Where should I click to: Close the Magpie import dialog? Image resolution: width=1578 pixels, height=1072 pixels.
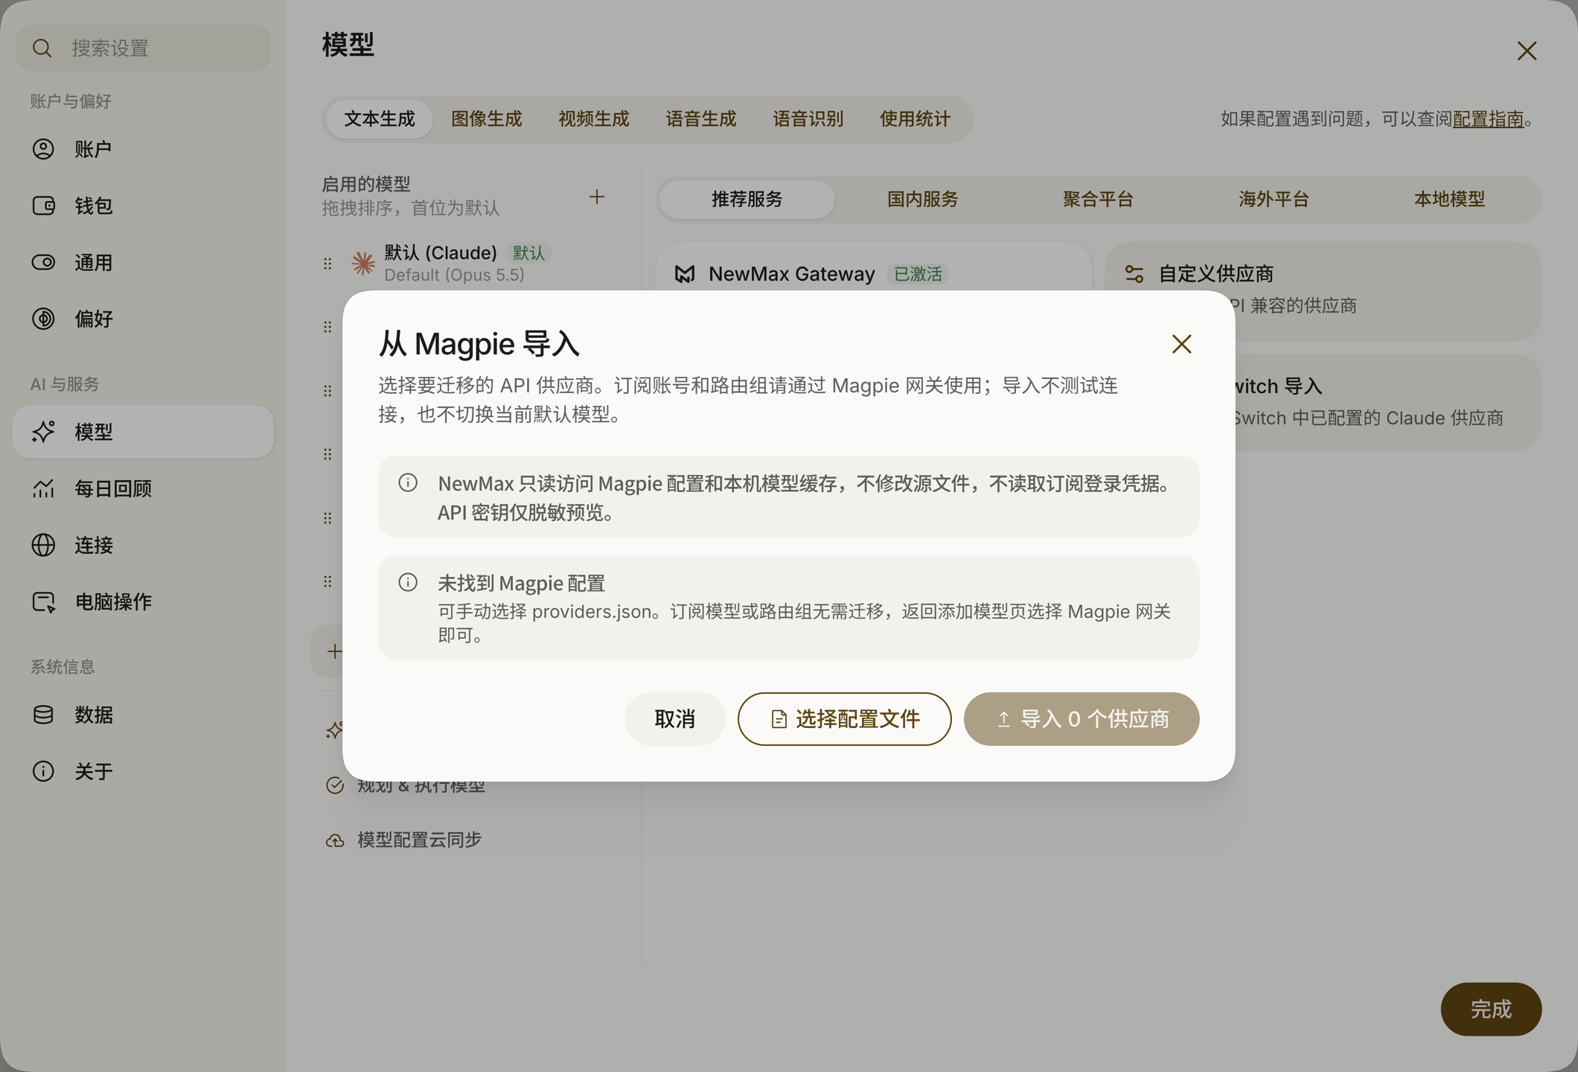click(x=1181, y=344)
